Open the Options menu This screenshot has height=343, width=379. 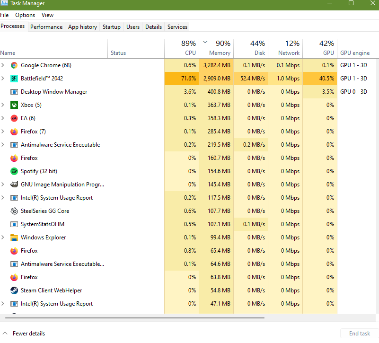[25, 15]
